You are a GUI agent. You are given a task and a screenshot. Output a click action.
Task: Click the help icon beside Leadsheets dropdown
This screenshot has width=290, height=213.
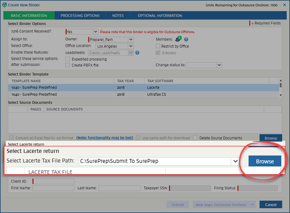[x=137, y=53]
